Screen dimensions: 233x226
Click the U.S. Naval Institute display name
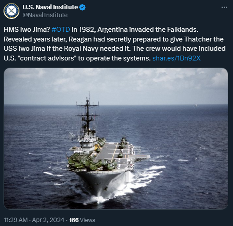(x=50, y=7)
